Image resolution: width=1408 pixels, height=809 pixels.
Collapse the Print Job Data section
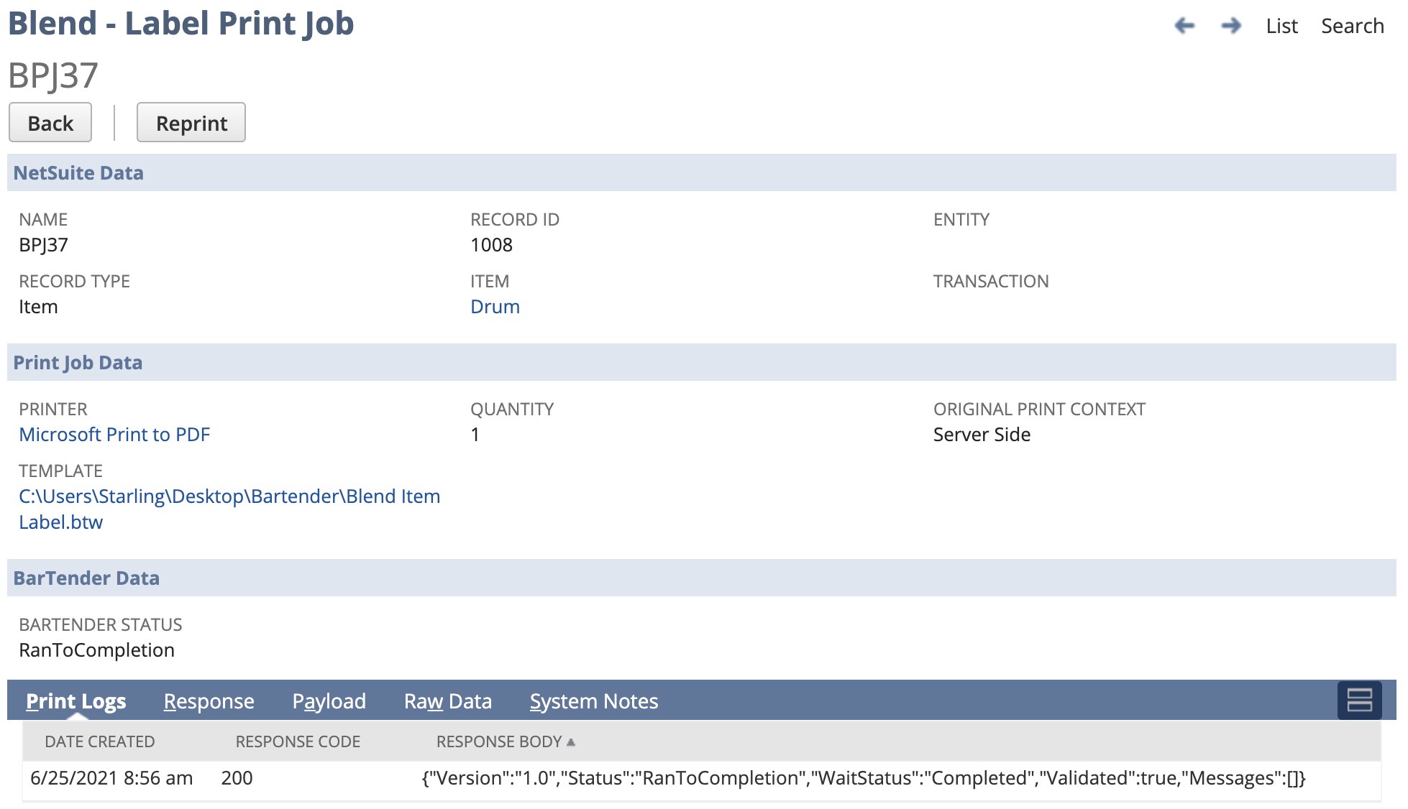78,363
